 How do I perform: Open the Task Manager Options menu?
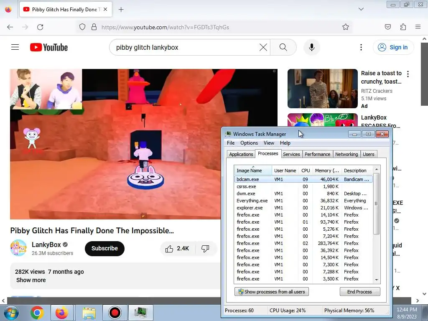click(x=249, y=143)
